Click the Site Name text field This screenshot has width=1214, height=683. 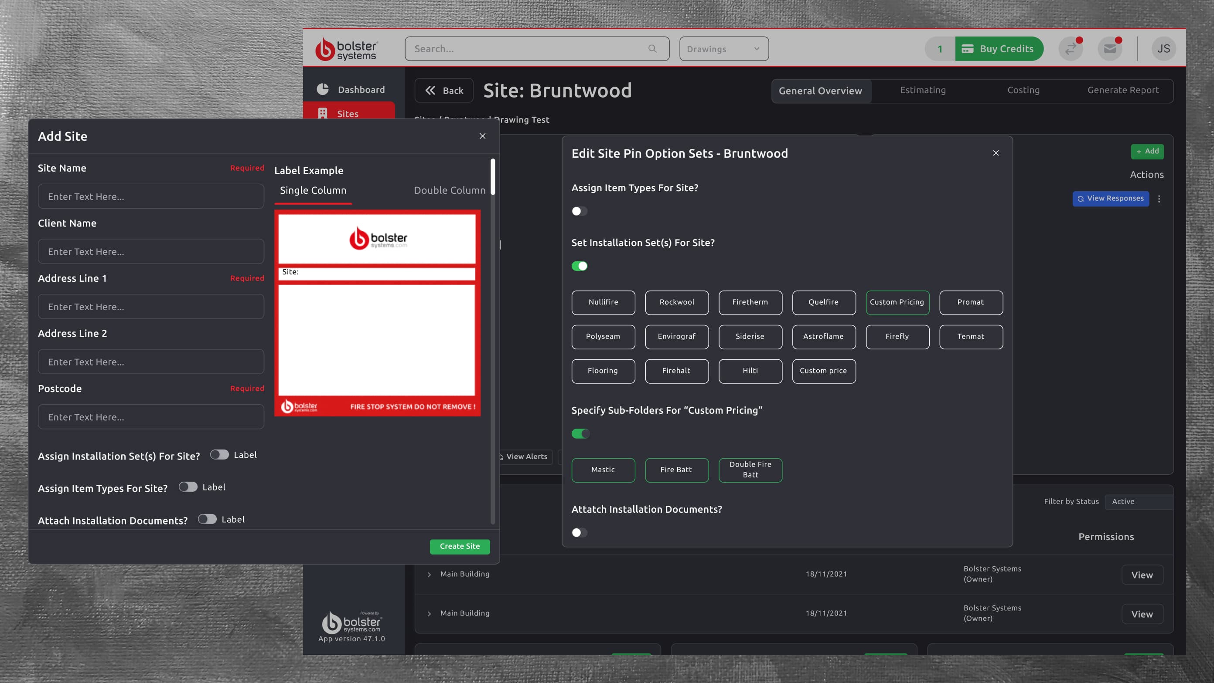151,196
